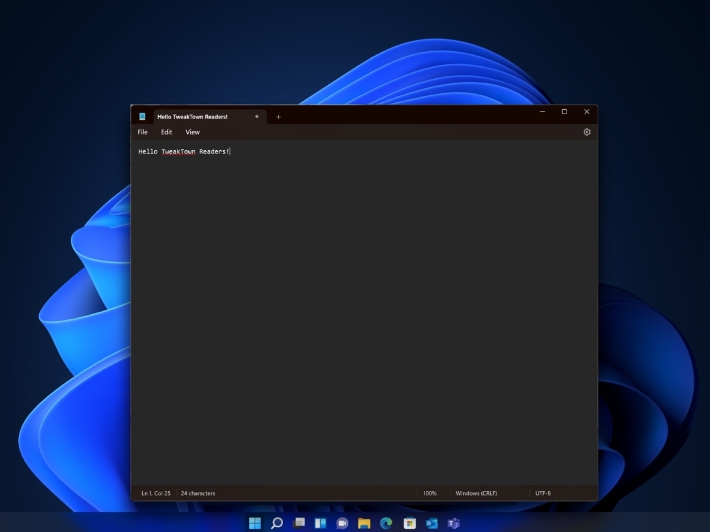Open the View menu
Viewport: 710px width, 532px height.
[193, 132]
